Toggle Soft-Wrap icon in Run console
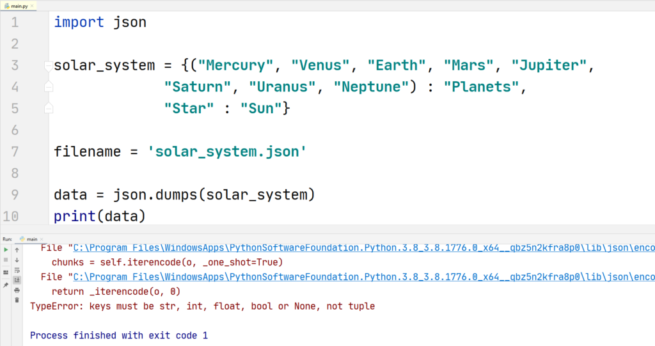655x346 pixels. (x=17, y=271)
